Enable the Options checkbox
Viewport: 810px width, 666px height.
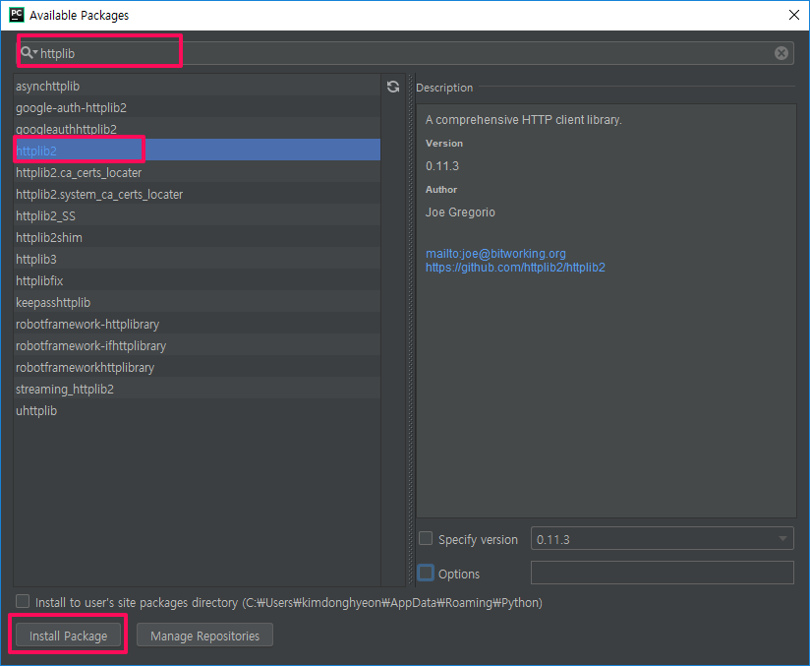(x=426, y=573)
